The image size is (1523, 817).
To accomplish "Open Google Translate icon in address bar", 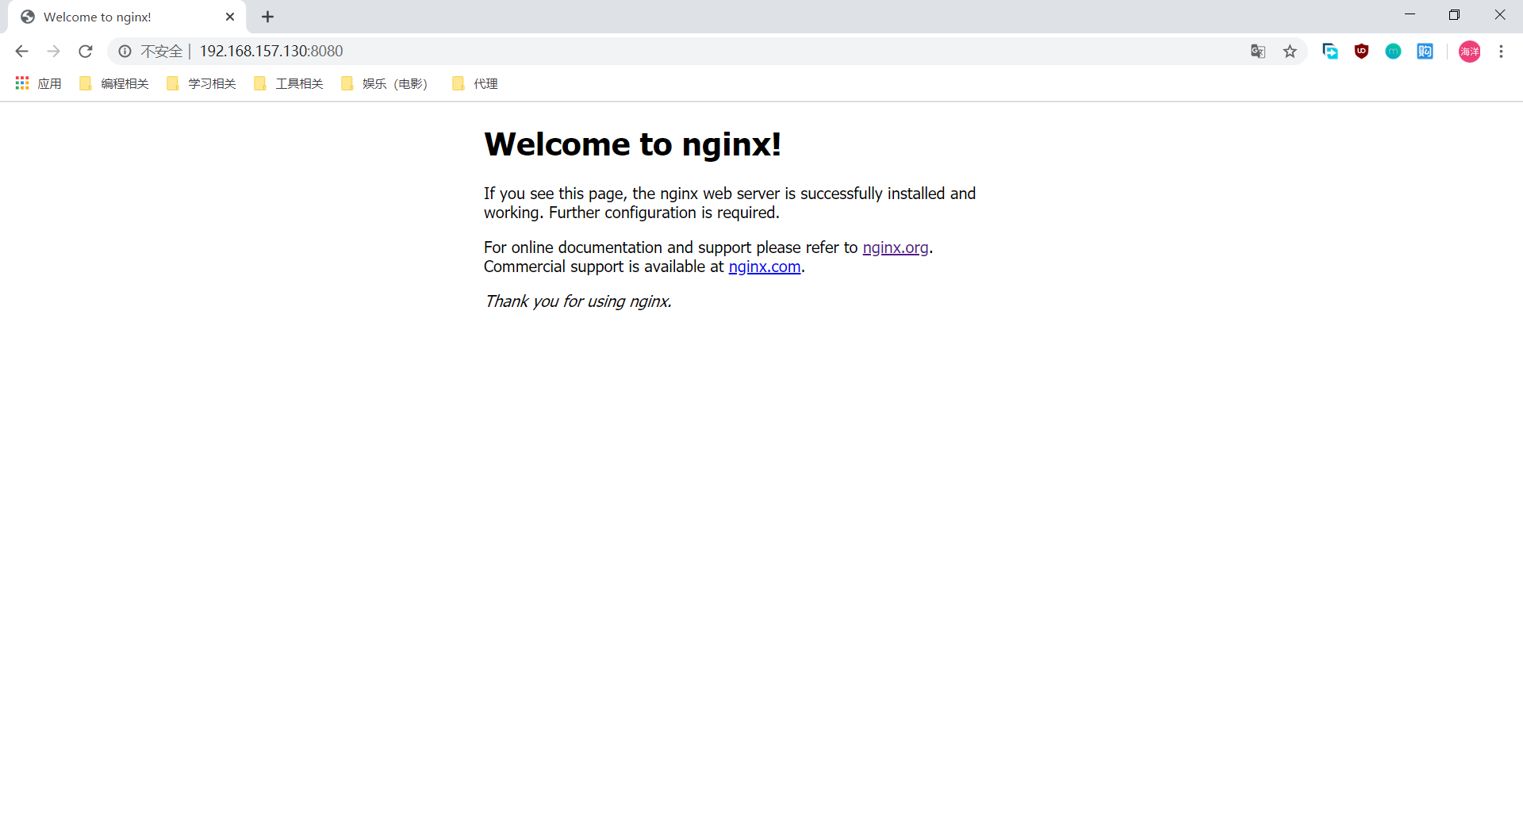I will [x=1258, y=52].
